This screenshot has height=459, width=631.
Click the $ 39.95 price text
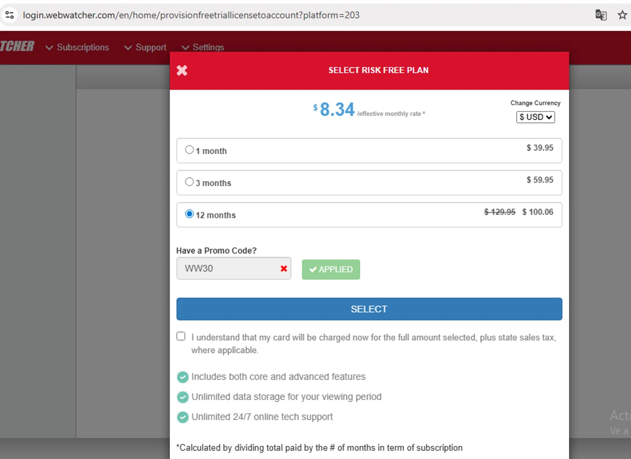tap(540, 148)
